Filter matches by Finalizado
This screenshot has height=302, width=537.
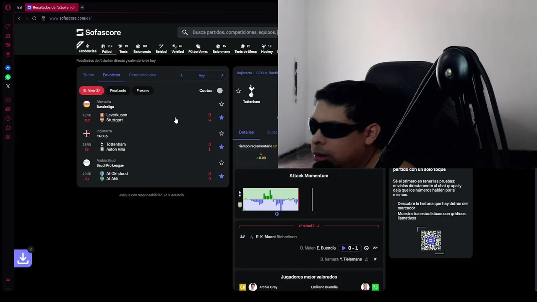tap(118, 90)
